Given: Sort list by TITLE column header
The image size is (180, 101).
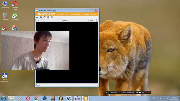Looking at the screenshot, I should click(x=49, y=20).
